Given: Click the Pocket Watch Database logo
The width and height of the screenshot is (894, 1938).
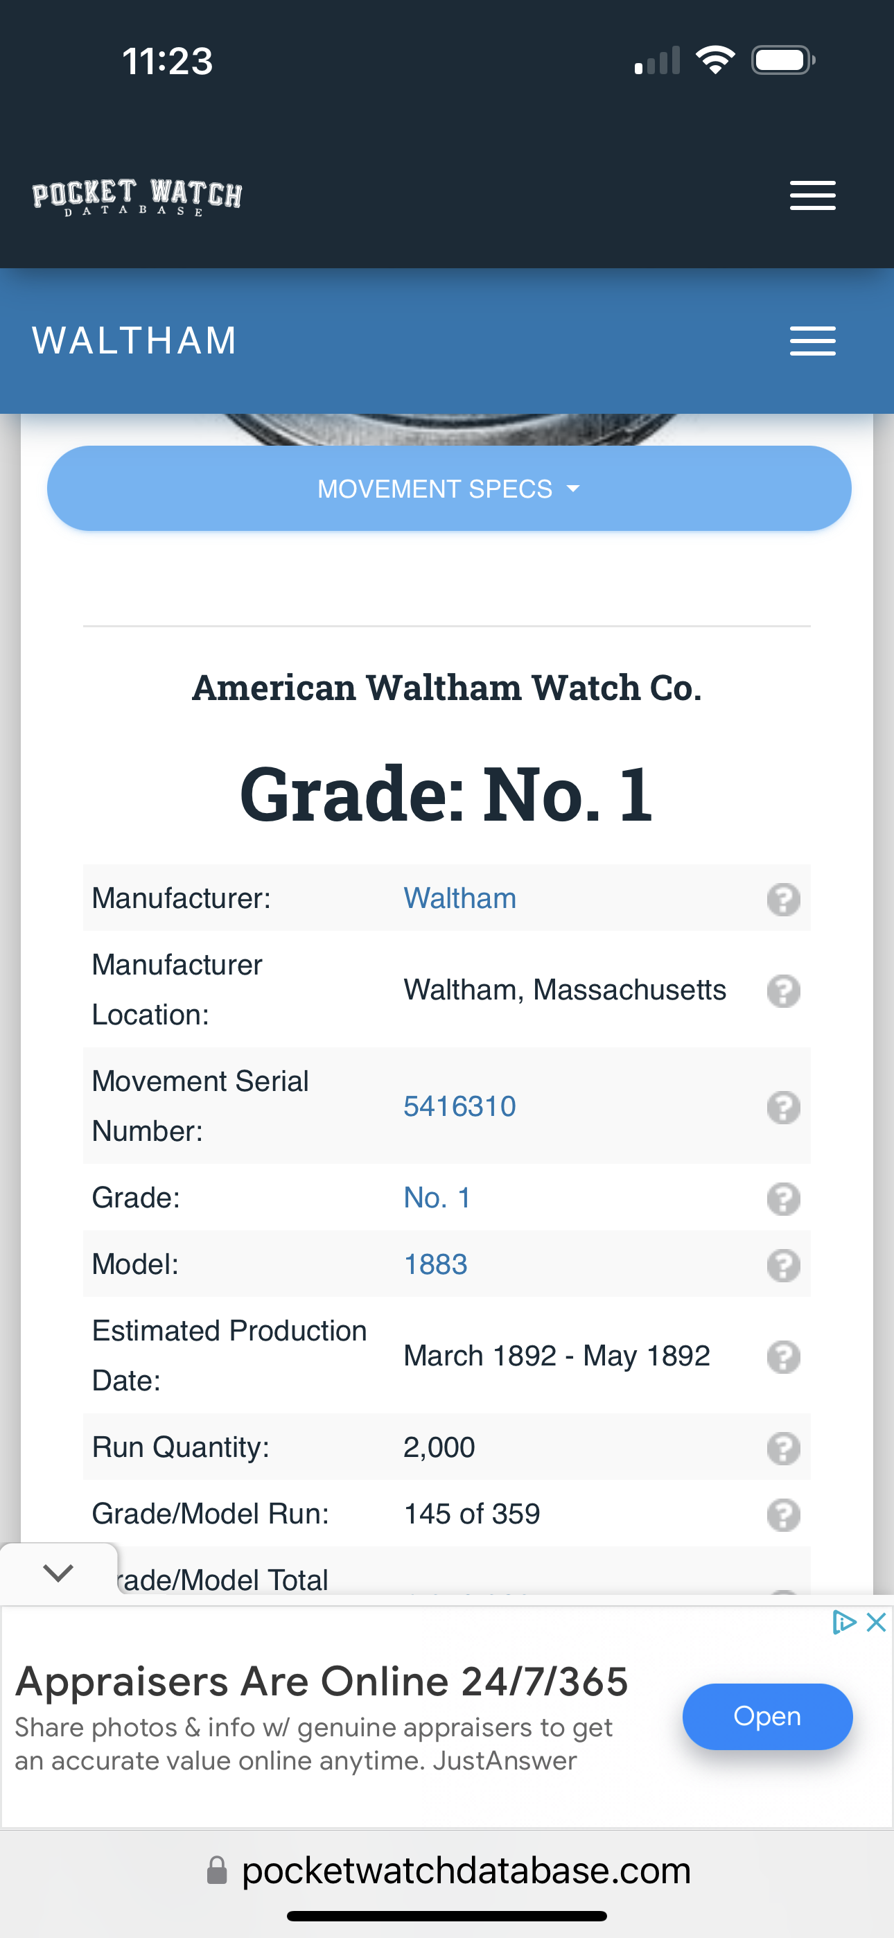Looking at the screenshot, I should point(137,197).
